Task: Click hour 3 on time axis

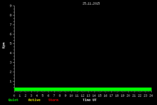Action: pyautogui.click(x=31, y=96)
